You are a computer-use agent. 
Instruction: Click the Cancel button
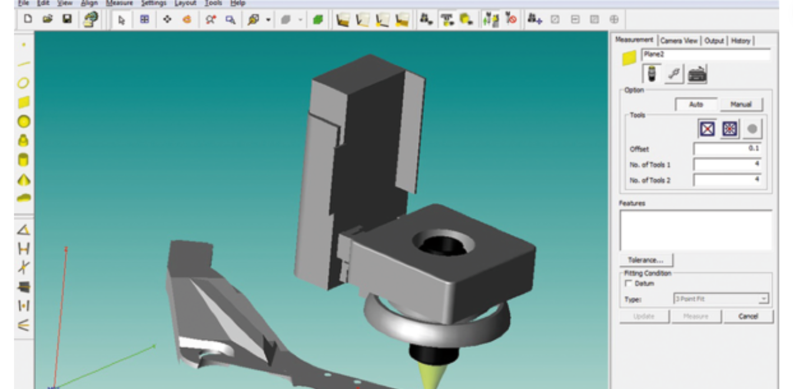(748, 317)
